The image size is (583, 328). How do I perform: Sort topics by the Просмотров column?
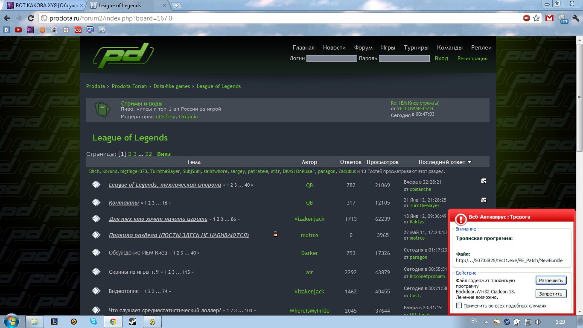click(382, 162)
